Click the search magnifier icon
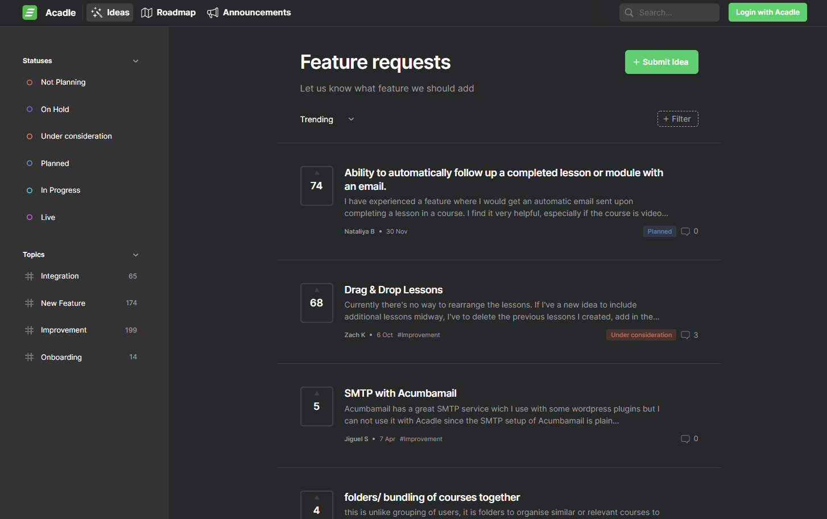Viewport: 827px width, 519px height. [629, 13]
